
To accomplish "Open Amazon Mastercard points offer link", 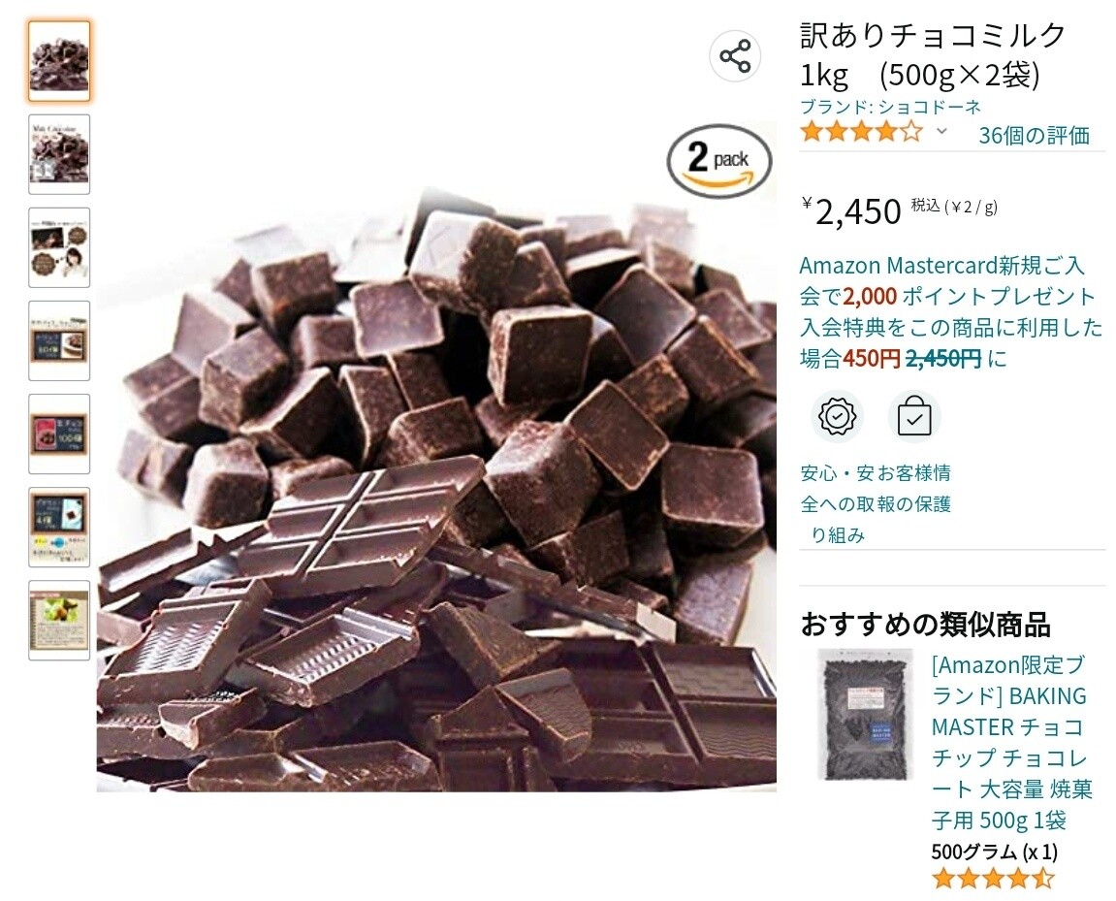I will coord(951,311).
